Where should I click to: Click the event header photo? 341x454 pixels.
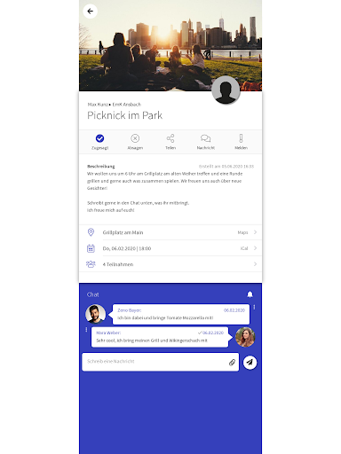point(170,45)
